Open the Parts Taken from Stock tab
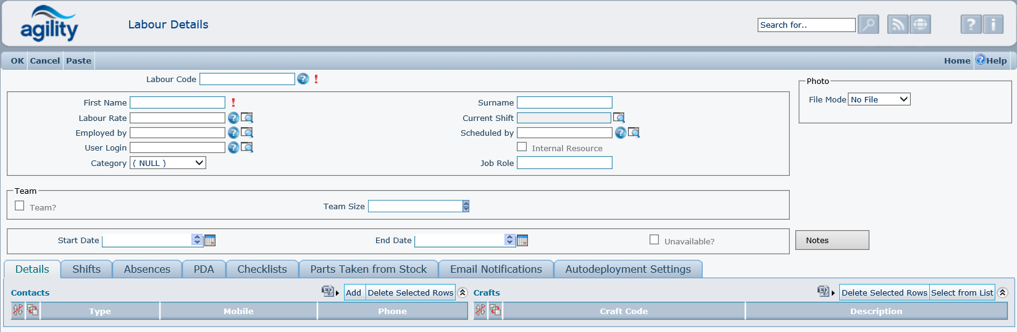 click(368, 270)
